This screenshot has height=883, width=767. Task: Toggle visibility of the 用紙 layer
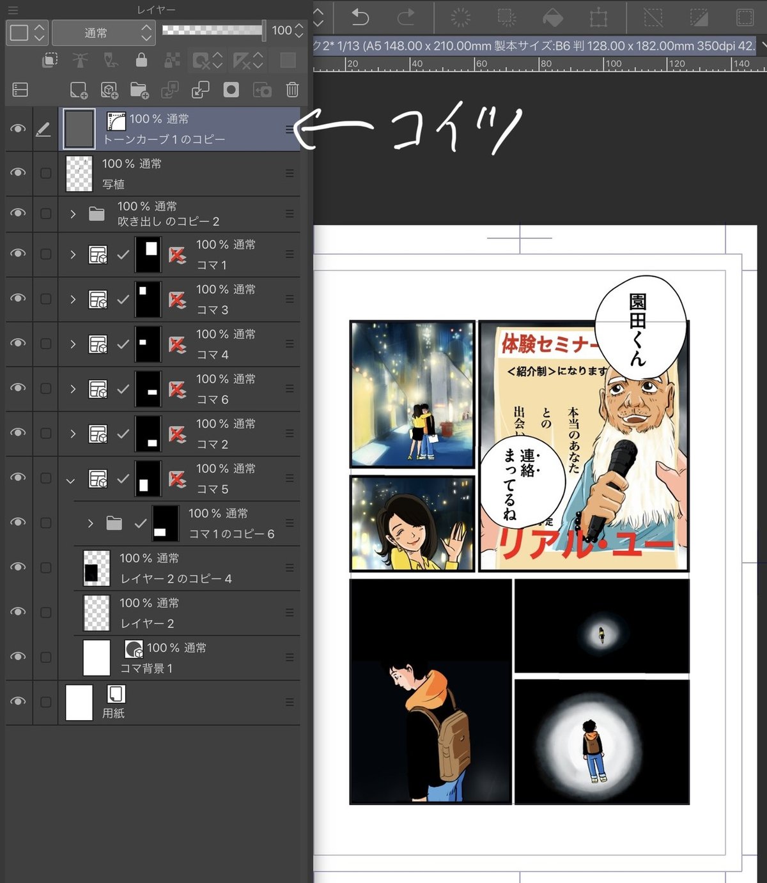[17, 701]
